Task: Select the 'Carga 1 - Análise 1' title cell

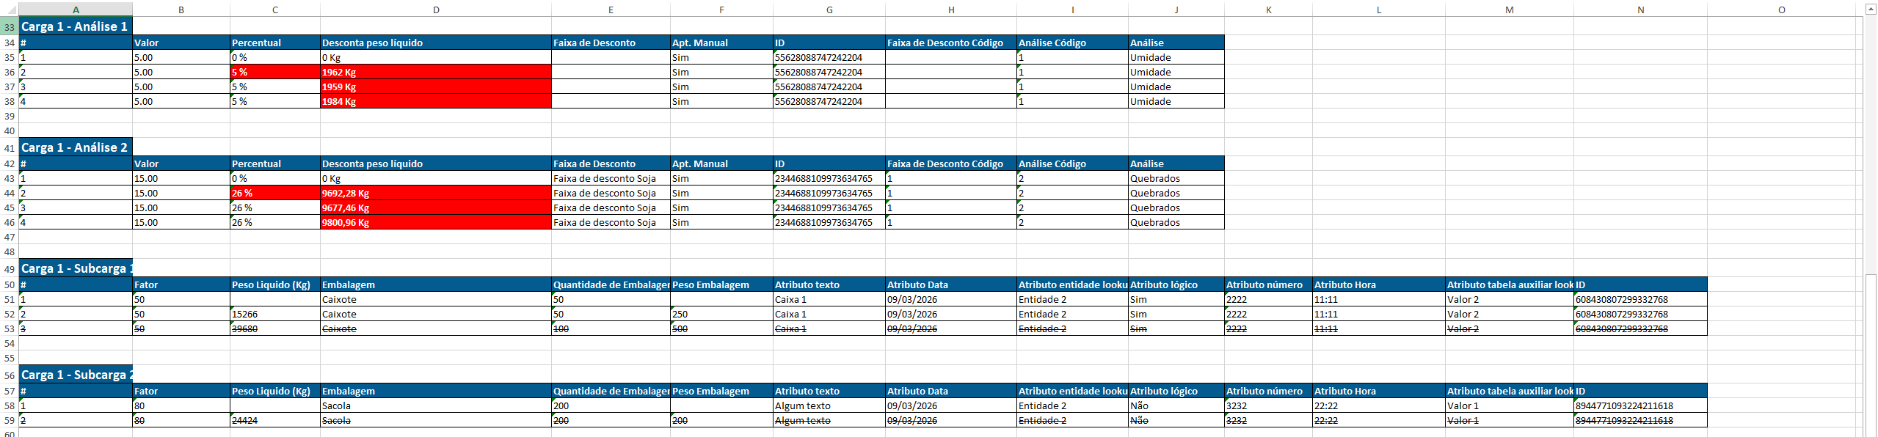Action: (x=76, y=26)
